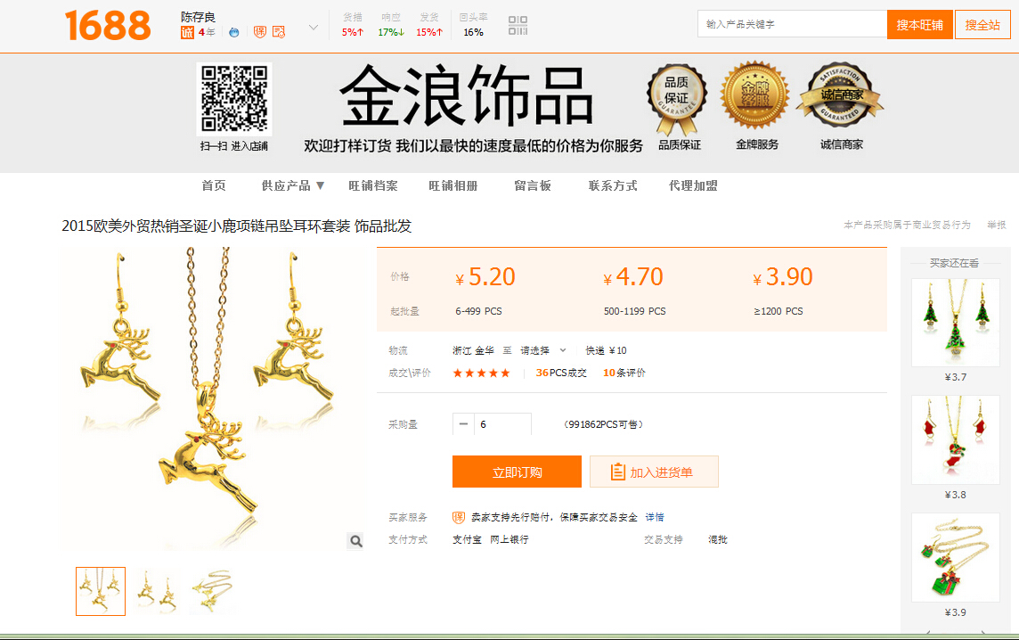Click the small QR code icon in header

518,25
